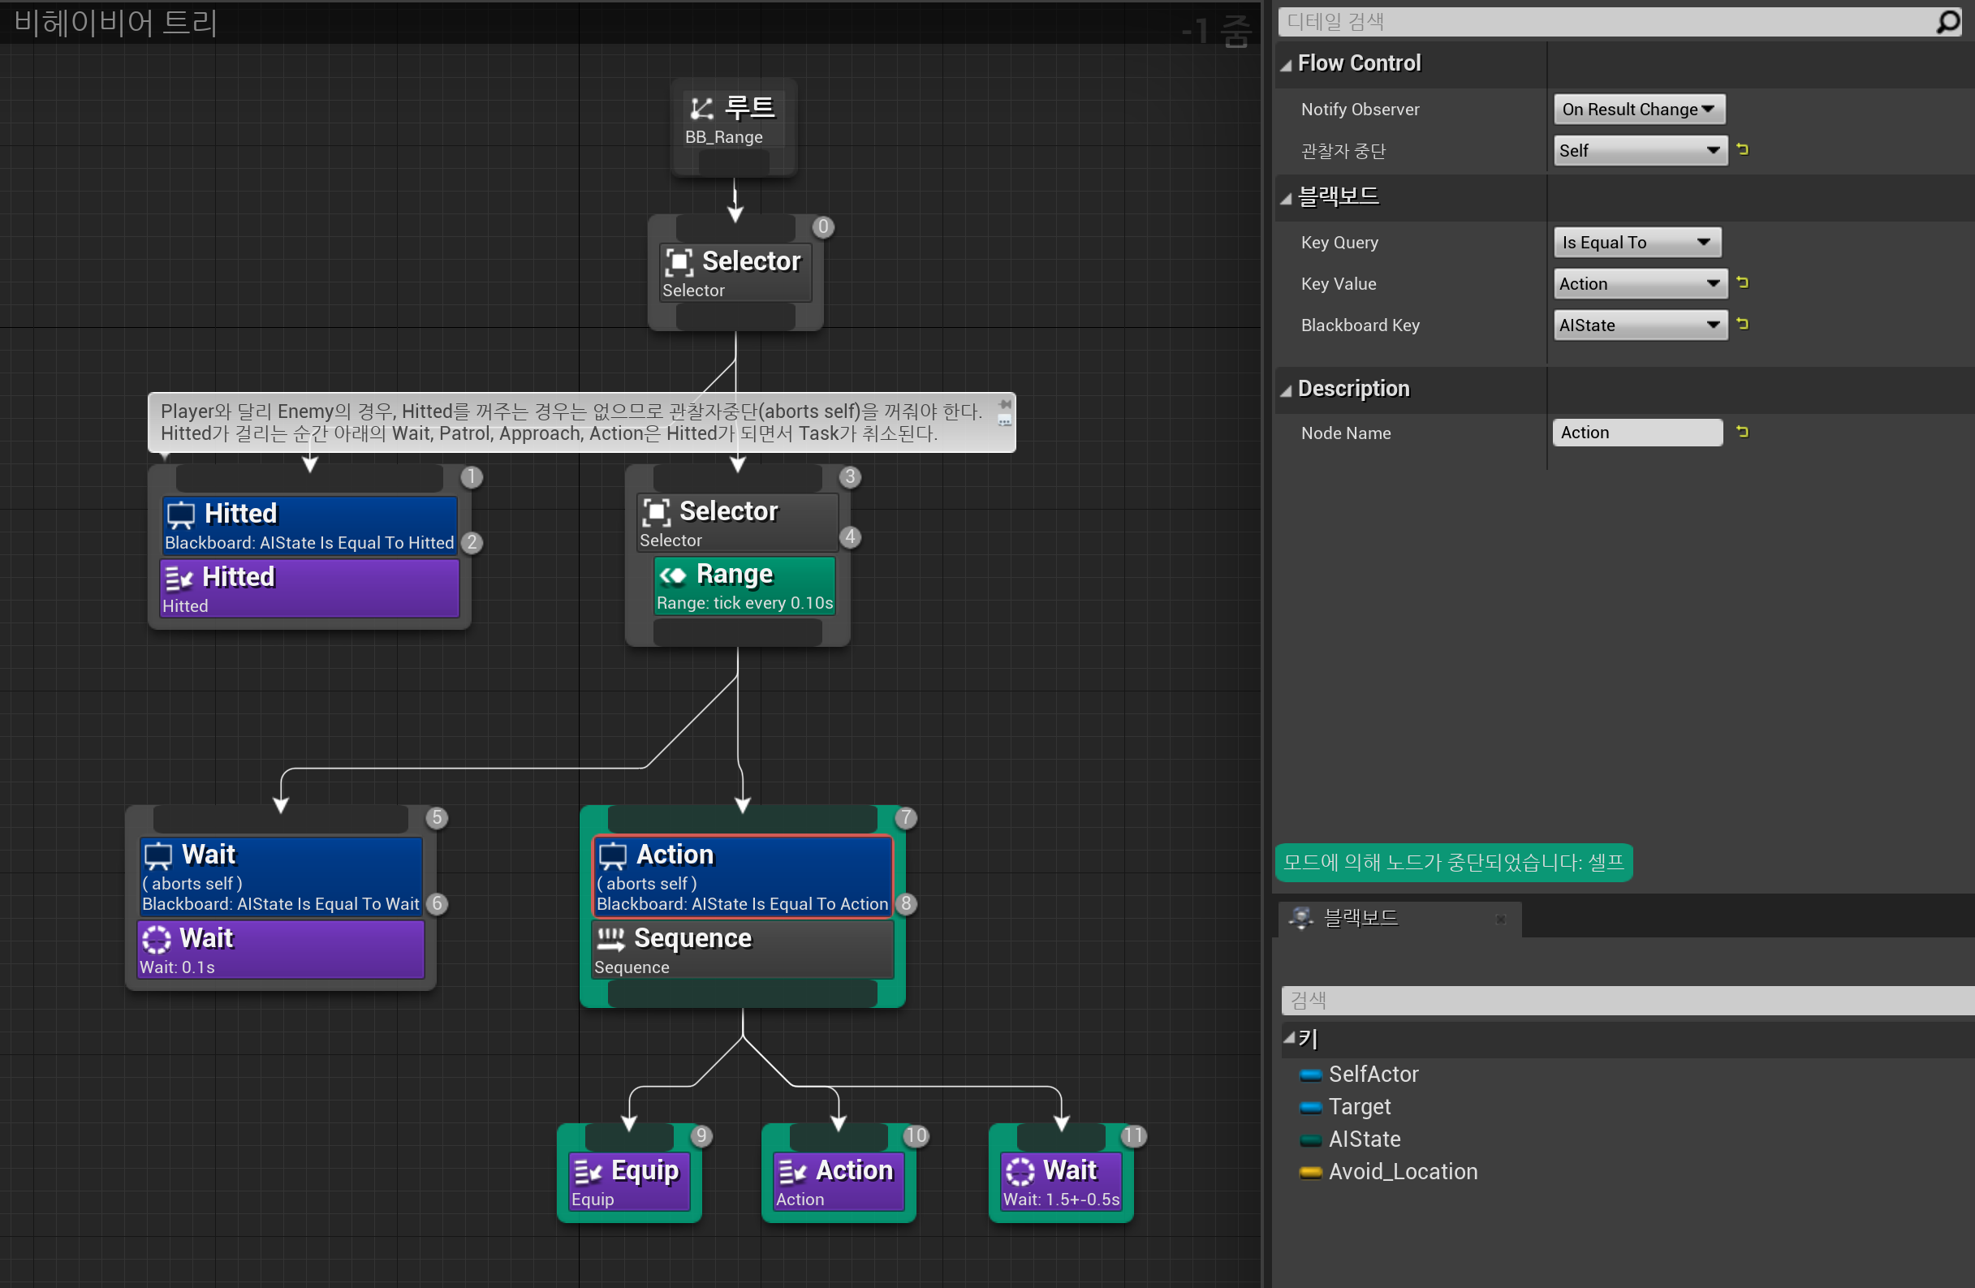The height and width of the screenshot is (1288, 1975).
Task: Select the Avoid_Location blackboard key
Action: coord(1403,1172)
